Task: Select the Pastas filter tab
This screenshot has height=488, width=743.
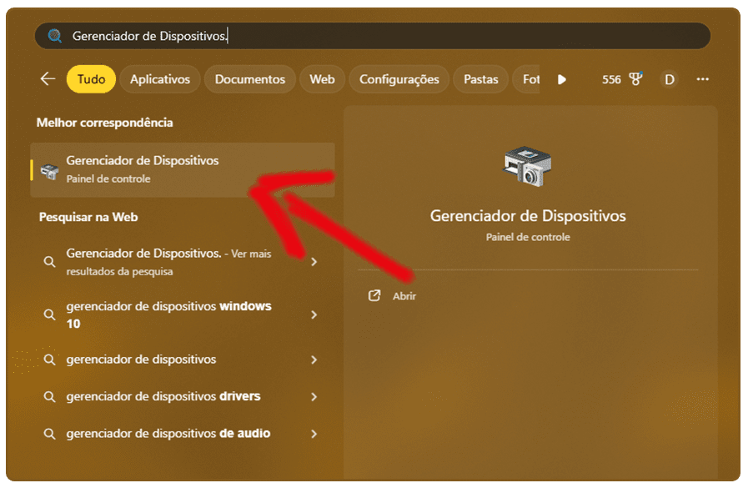Action: click(x=480, y=79)
